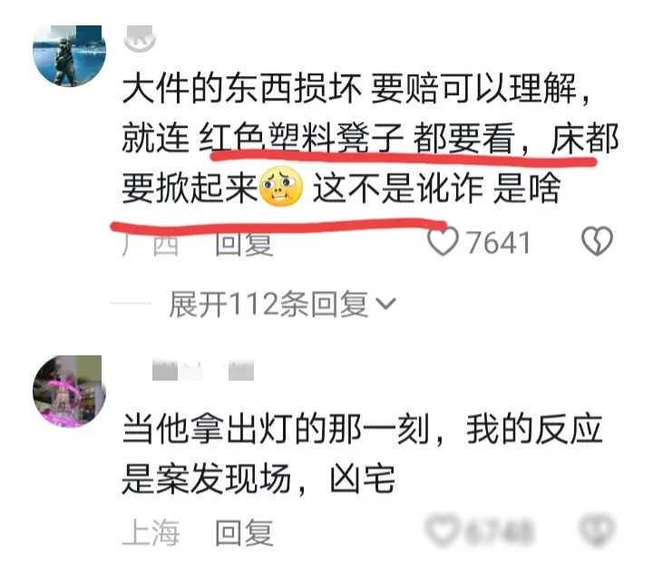Tap the location label under the first comment
Viewport: 653px width, 571px height.
coord(151,245)
